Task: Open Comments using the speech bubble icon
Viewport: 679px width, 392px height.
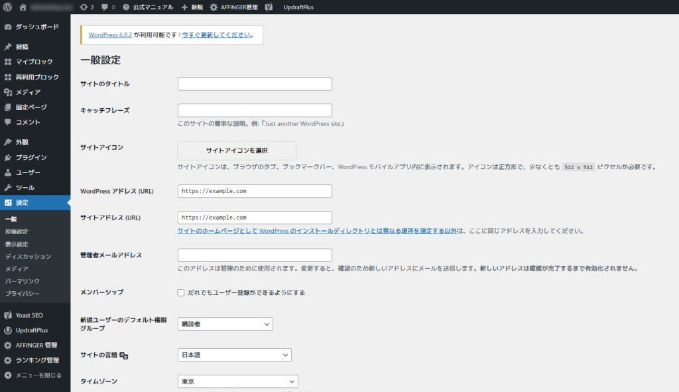Action: click(8, 122)
